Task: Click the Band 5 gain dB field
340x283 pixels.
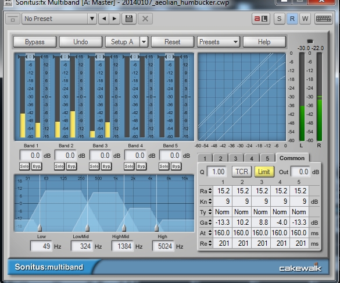Action: point(170,155)
